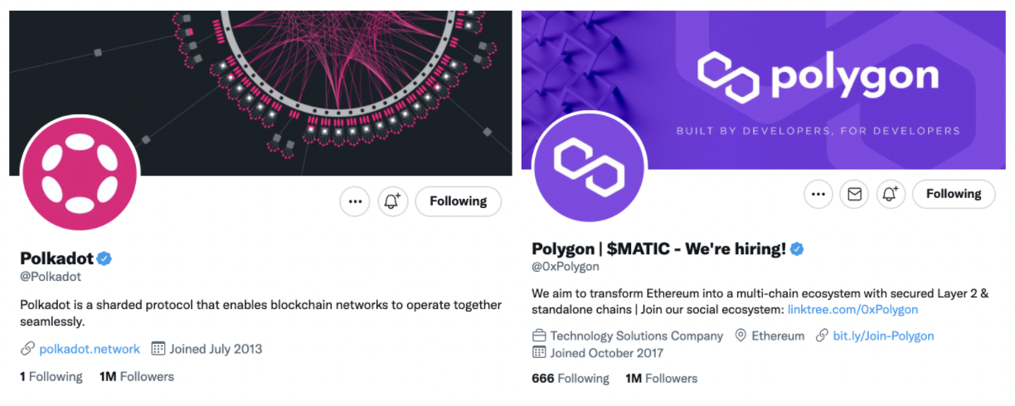Open linktree.com/0xPolygon link
The image size is (1015, 406).
tap(852, 309)
